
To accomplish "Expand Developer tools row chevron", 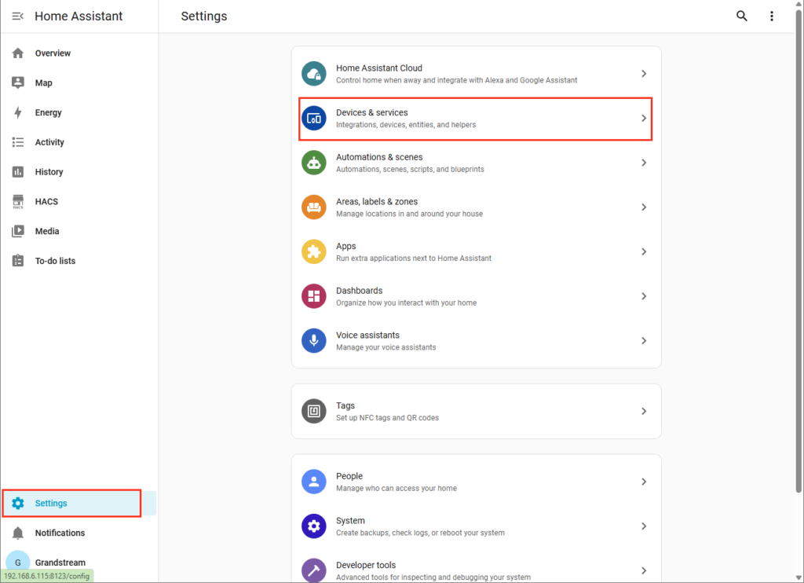I will [644, 570].
